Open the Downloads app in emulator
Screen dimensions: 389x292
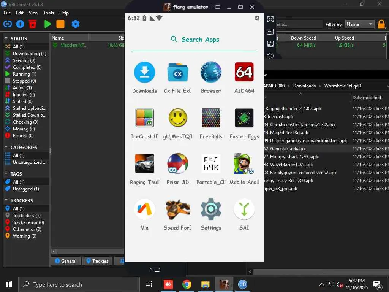pyautogui.click(x=144, y=72)
